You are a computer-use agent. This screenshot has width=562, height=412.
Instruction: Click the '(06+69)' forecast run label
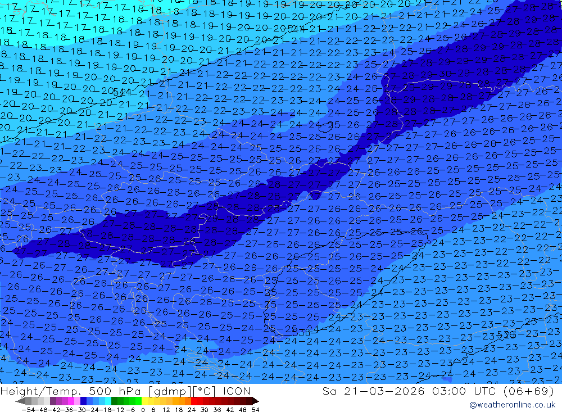(x=528, y=391)
